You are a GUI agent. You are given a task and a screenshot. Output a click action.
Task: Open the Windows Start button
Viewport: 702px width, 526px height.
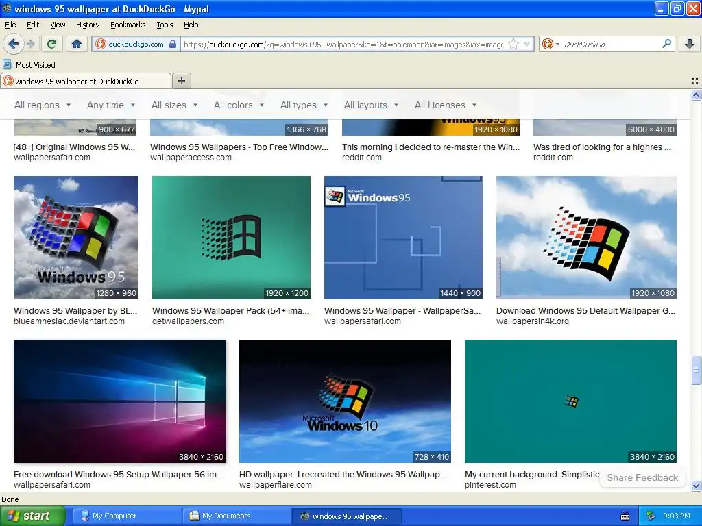(x=32, y=516)
